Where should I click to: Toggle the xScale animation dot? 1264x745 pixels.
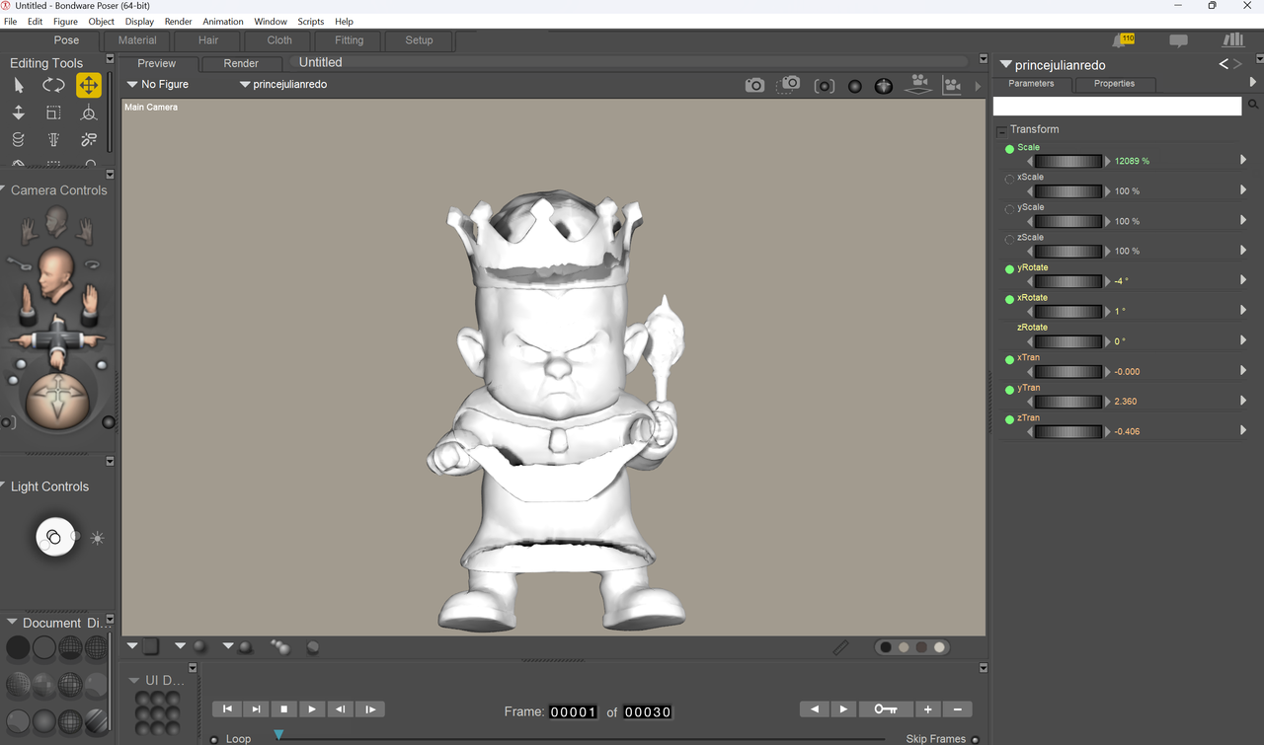click(1009, 180)
